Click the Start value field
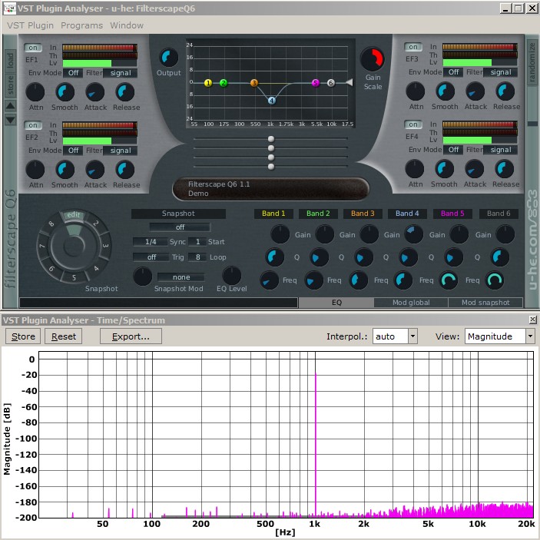Screen dimensions: 540x540 (197, 242)
